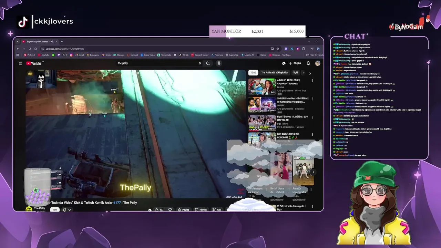The width and height of the screenshot is (441, 248).
Task: Click the Paylaş share button
Action: point(184,210)
